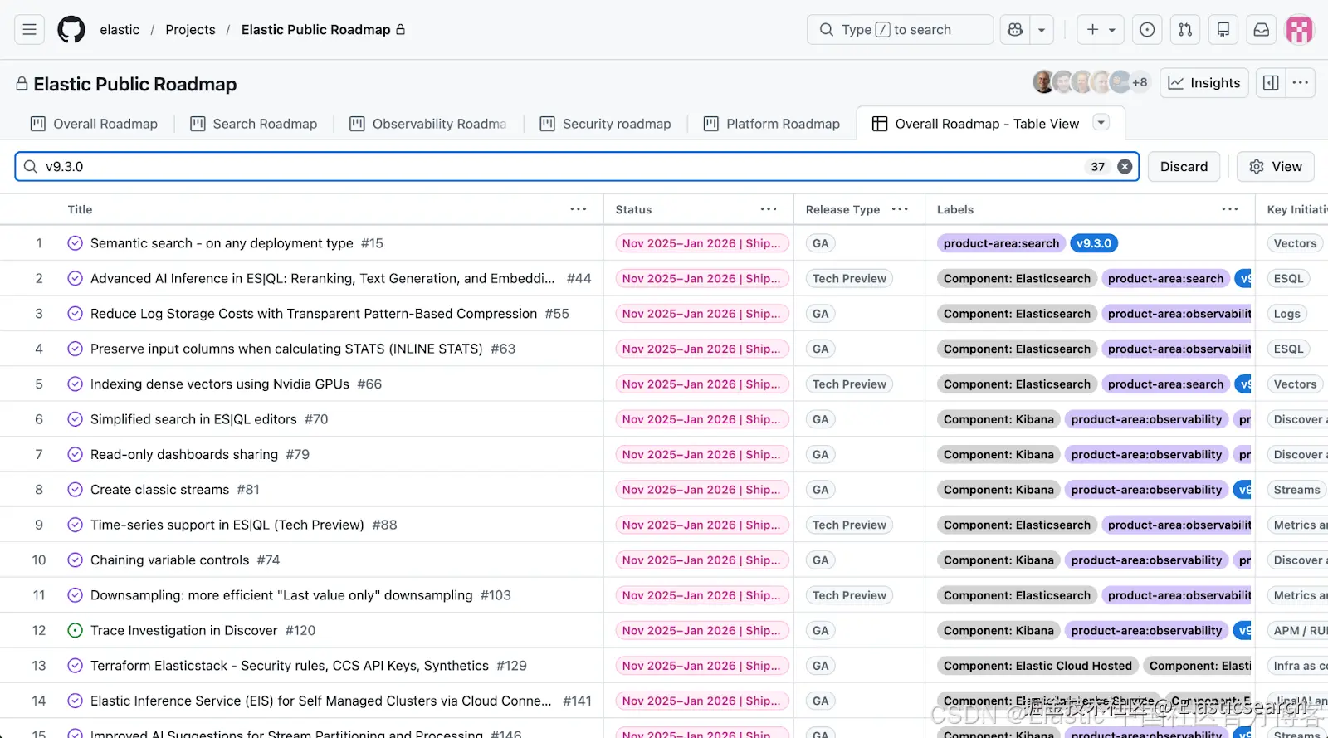Click the v9.3.0 label in row 1
Viewport: 1328px width, 738px height.
pos(1093,243)
